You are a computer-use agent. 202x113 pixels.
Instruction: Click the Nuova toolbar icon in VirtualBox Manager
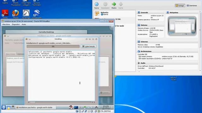97,4
